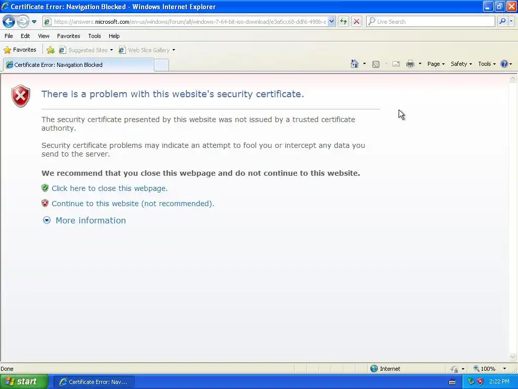Open the recent pages dropdown arrow

[34, 22]
